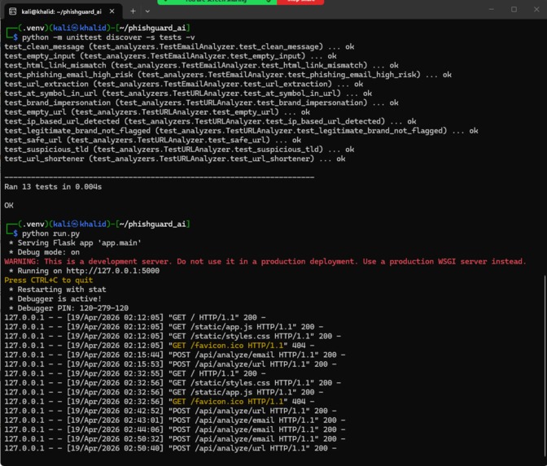547x466 pixels.
Task: Click the 02:12:05 'GET / HTTP/1.1' log entry
Action: (134, 317)
